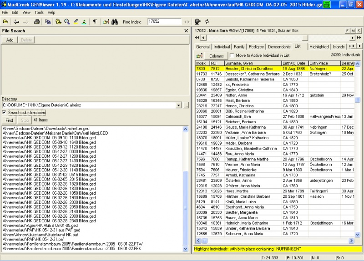Open the Tools menu
Image resolution: width=364 pixels, height=261 pixels.
[x=39, y=12]
